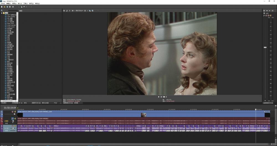
Task: Open event FX on the video clip
Action: pos(267,112)
